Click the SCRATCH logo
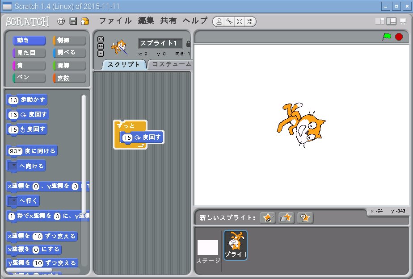The image size is (413, 279). click(28, 21)
